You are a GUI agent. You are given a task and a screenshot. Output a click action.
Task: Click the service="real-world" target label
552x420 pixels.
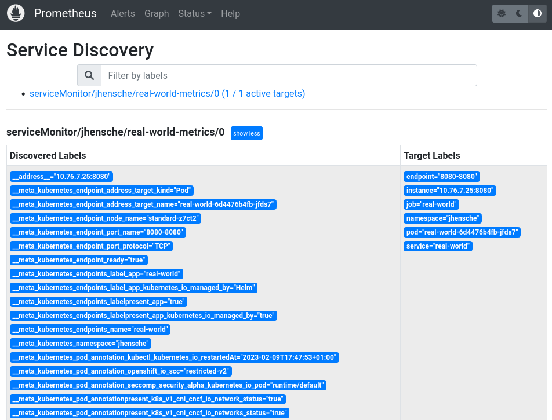coord(438,246)
